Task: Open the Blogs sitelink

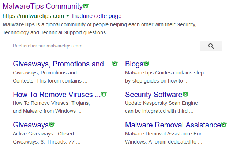Action: tap(134, 64)
